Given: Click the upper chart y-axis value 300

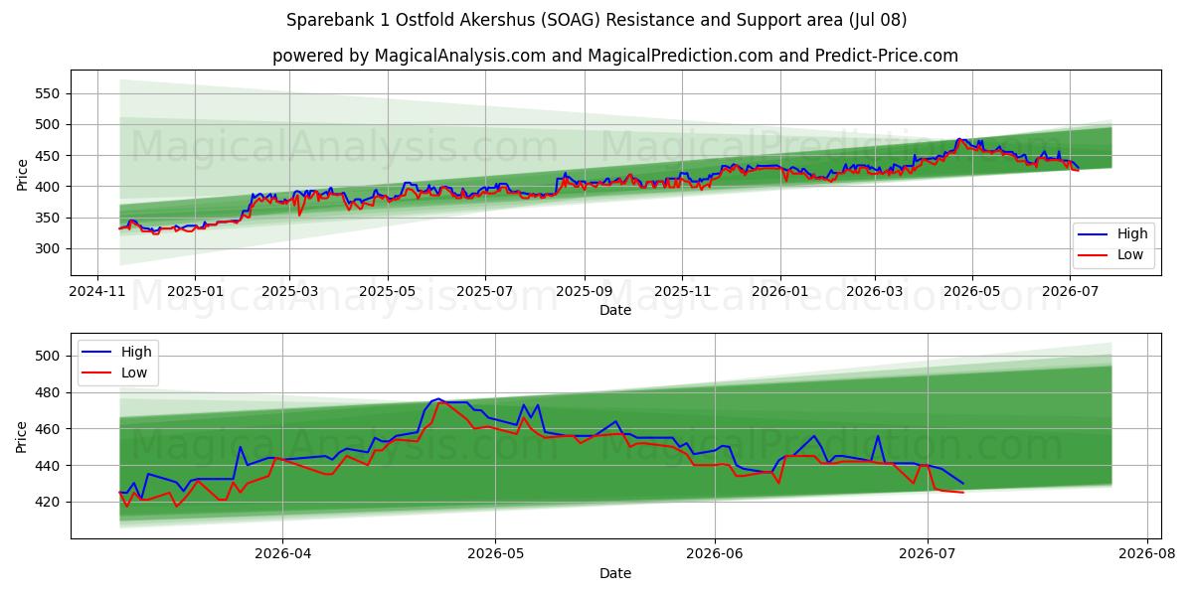Looking at the screenshot, I should (x=50, y=249).
